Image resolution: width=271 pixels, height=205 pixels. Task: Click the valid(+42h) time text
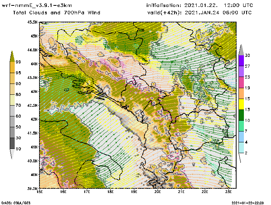click(200, 13)
